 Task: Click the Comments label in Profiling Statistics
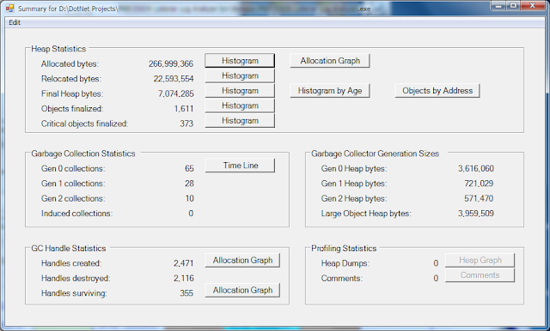point(342,278)
